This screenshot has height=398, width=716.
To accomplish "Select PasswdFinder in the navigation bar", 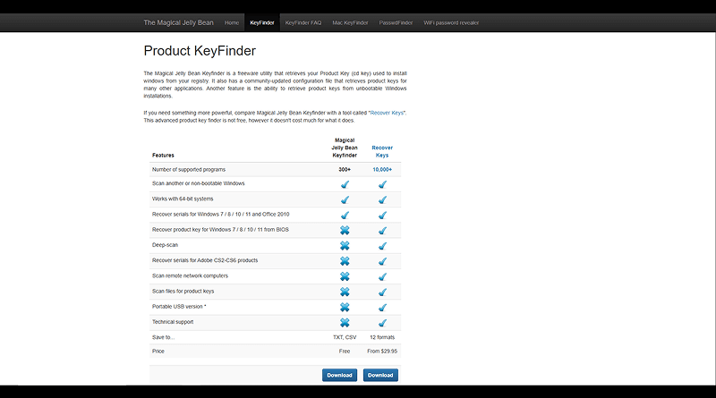I will 396,22.
